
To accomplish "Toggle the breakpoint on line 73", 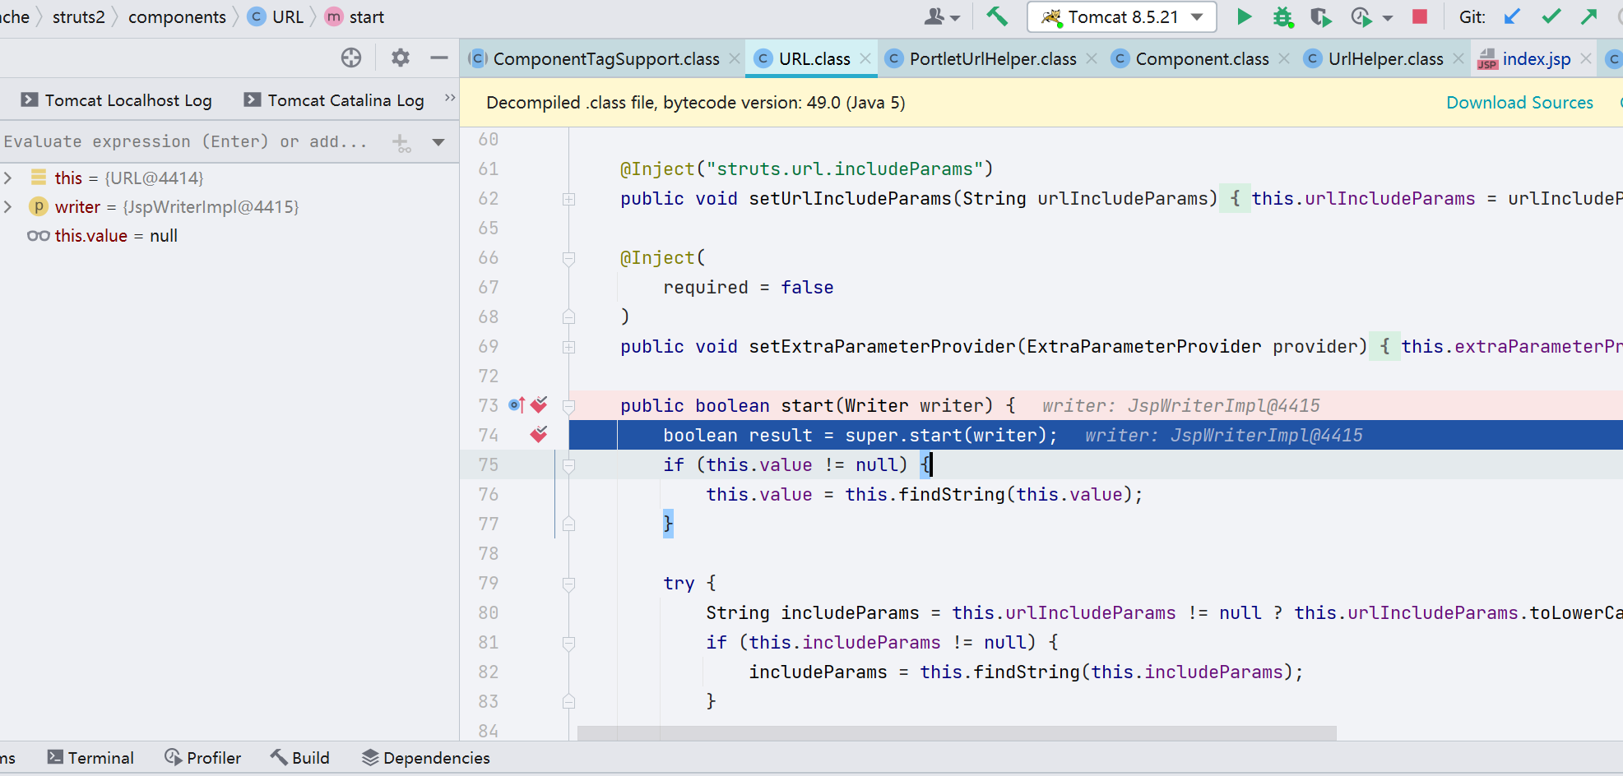I will (x=539, y=405).
